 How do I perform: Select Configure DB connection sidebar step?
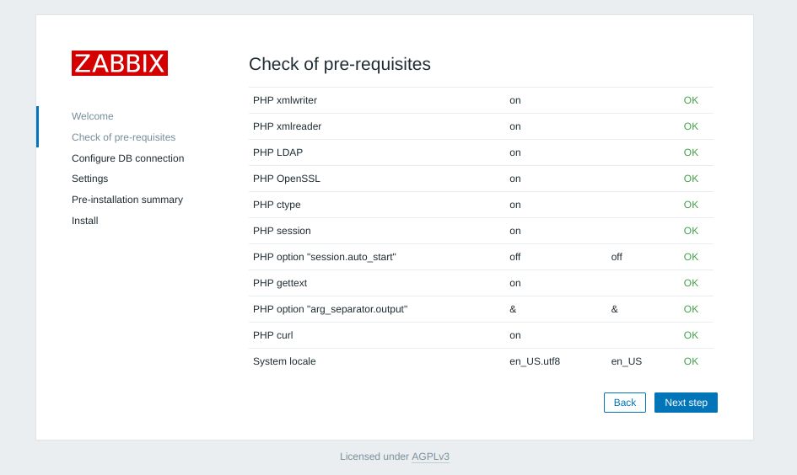(x=127, y=158)
